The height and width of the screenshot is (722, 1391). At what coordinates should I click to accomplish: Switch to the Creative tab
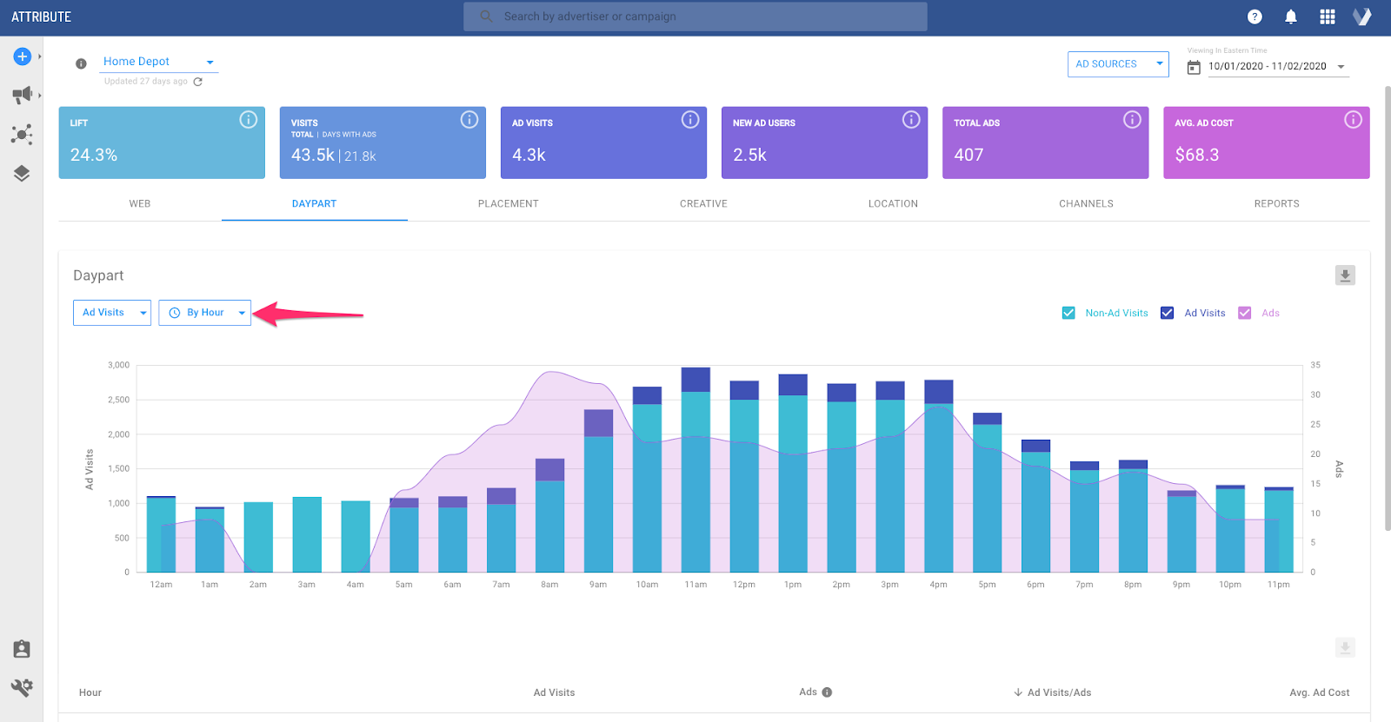703,204
